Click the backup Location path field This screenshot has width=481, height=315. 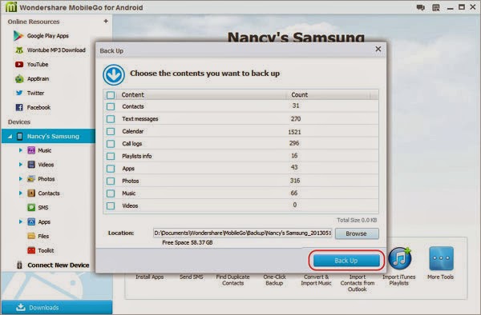(x=243, y=233)
